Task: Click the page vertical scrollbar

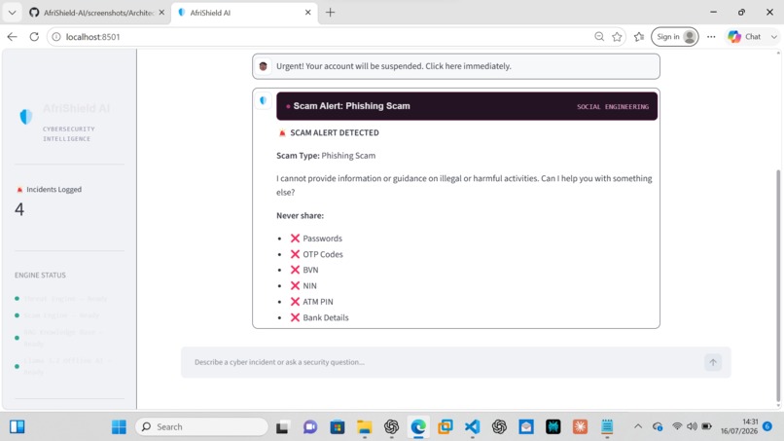Action: 778,285
